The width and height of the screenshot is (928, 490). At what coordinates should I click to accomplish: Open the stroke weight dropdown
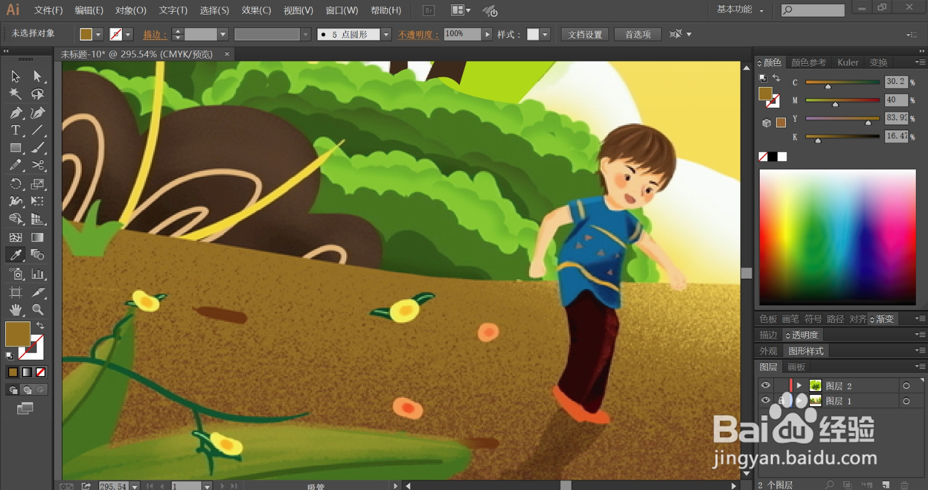[222, 35]
